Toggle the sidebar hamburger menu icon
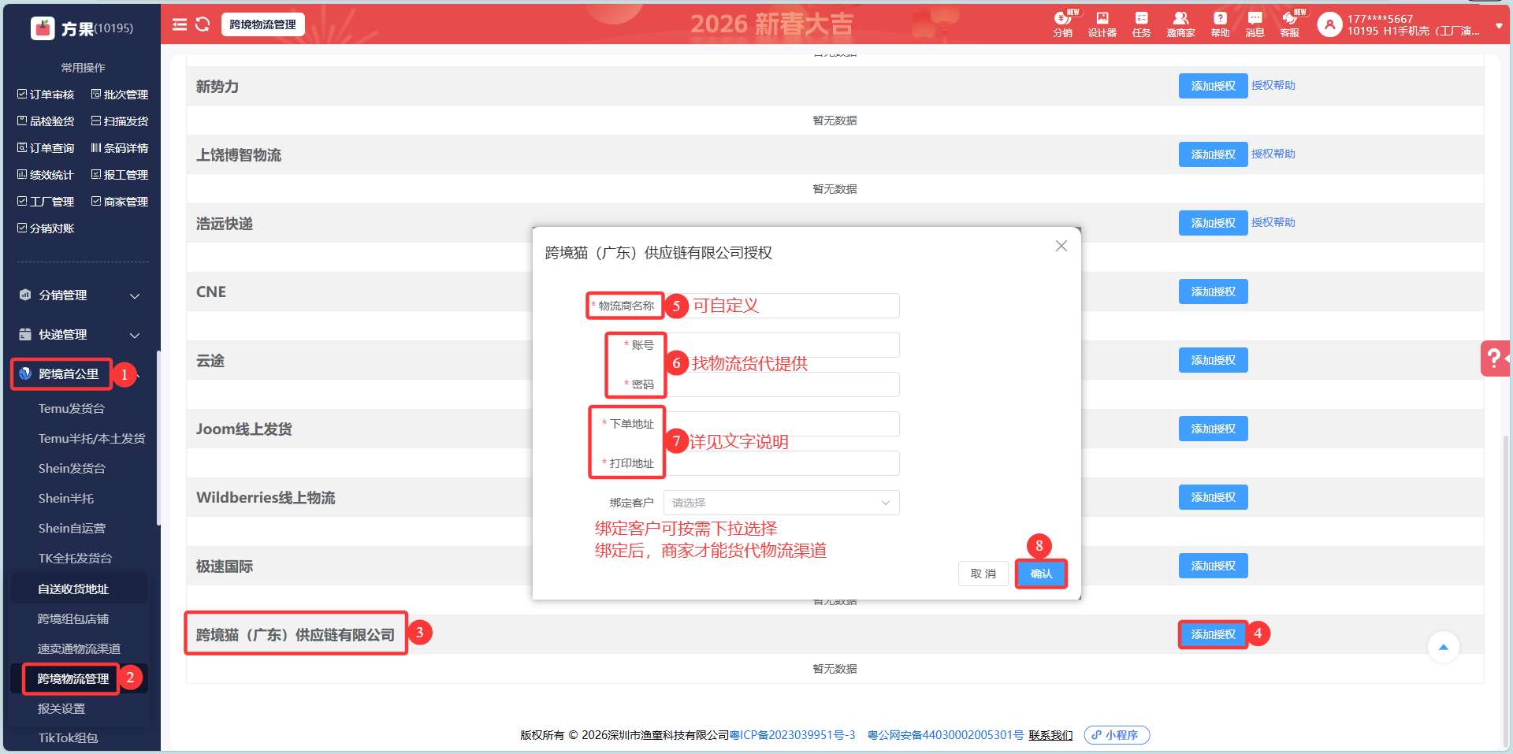The width and height of the screenshot is (1513, 754). tap(180, 24)
